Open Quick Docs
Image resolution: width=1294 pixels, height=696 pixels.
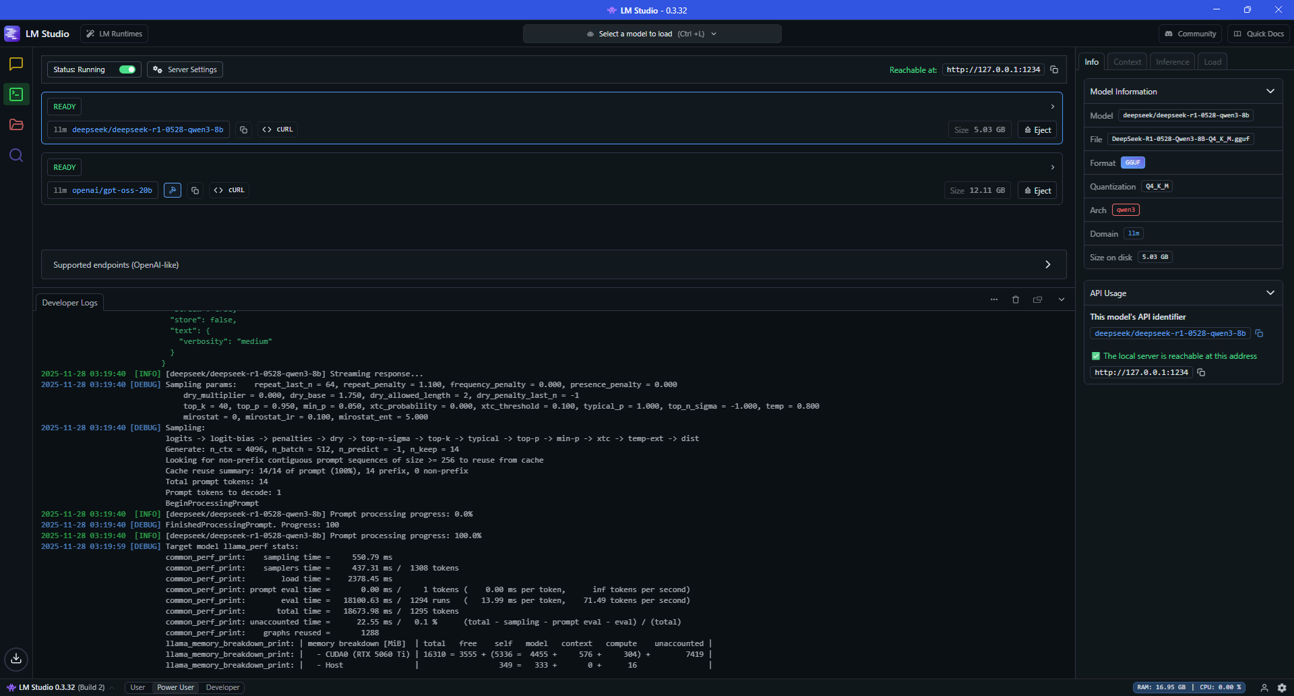click(x=1258, y=34)
